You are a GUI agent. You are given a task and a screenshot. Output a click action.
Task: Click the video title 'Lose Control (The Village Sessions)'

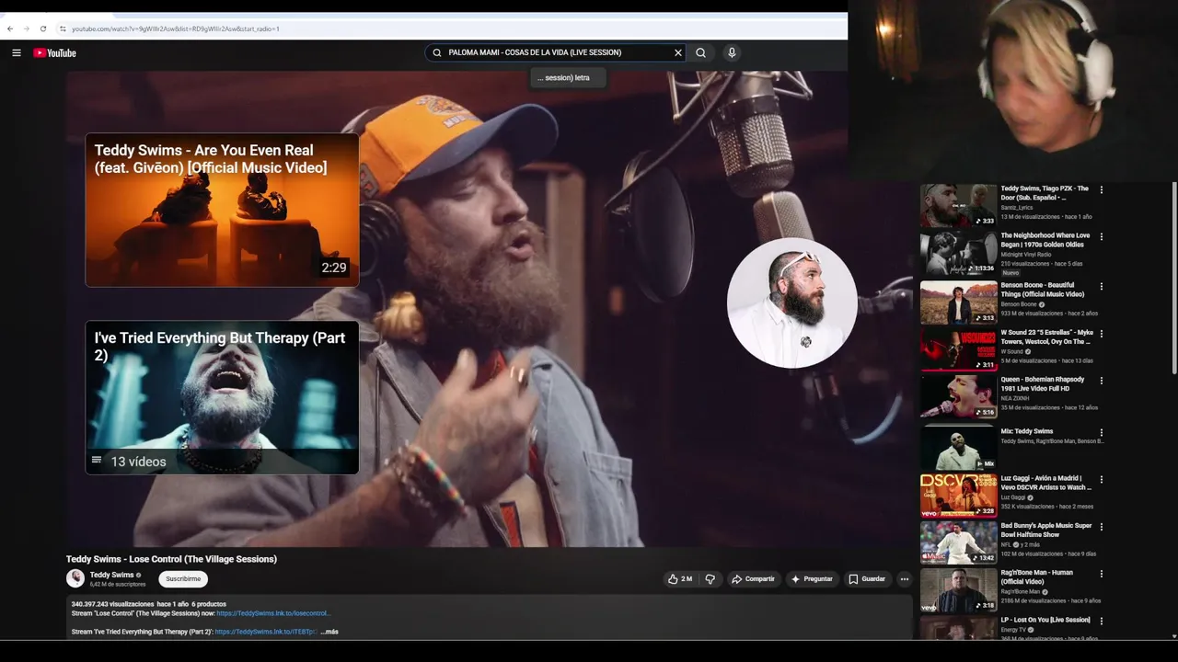point(171,559)
